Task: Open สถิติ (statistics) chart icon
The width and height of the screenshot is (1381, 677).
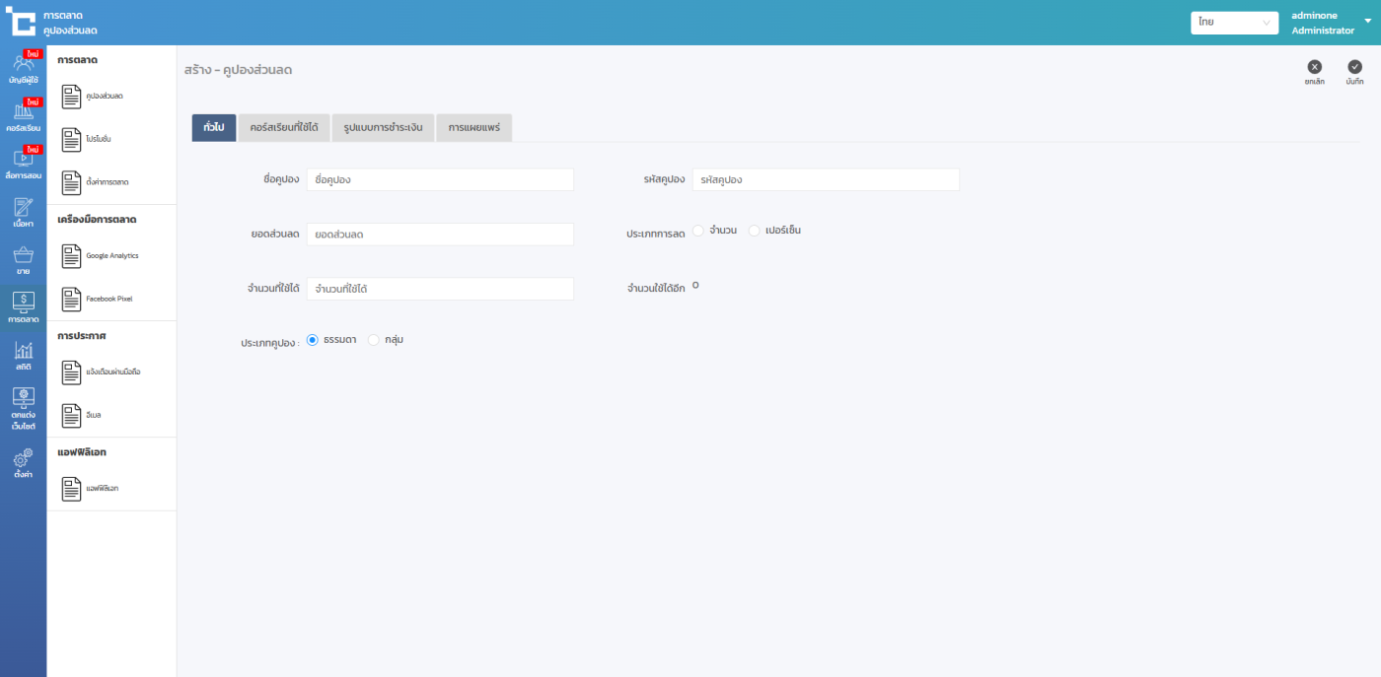Action: 23,355
